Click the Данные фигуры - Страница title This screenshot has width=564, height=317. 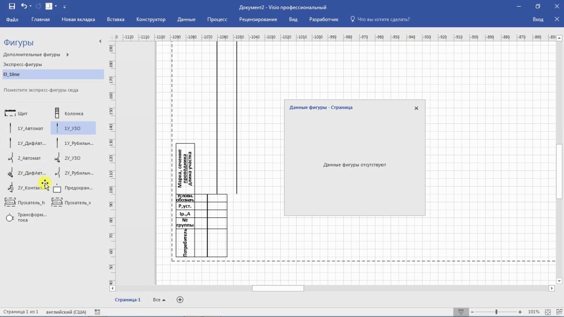(x=321, y=107)
